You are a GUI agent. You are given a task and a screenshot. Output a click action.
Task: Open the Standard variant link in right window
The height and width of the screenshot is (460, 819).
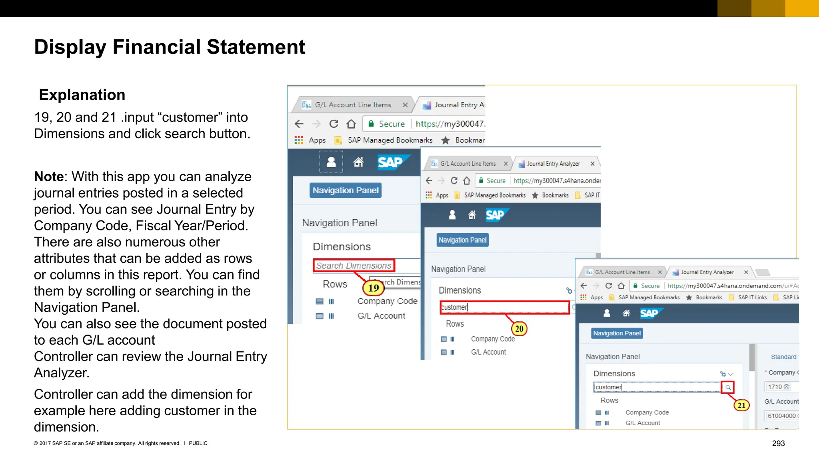tap(783, 357)
